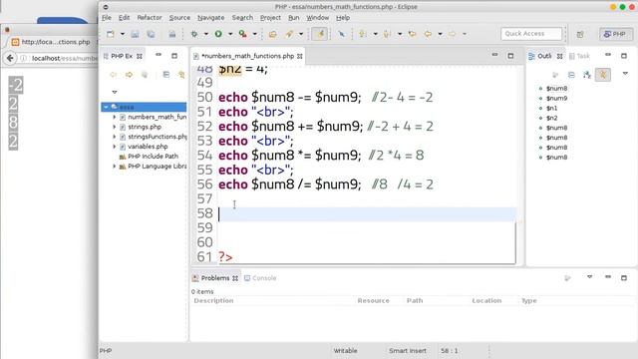Open the Run configurations dropdown arrow

(230, 34)
